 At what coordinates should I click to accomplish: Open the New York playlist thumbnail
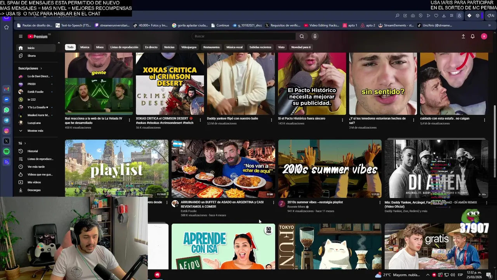tap(116, 169)
